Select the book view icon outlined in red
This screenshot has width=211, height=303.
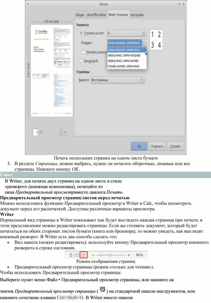[x=84, y=255]
